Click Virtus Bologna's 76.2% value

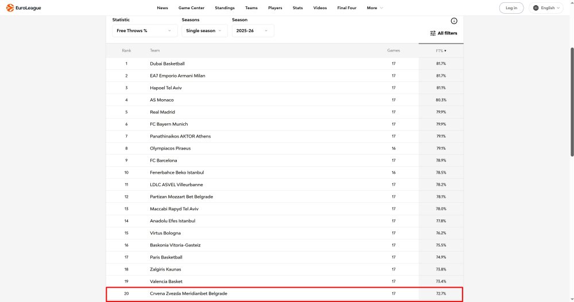pyautogui.click(x=441, y=233)
